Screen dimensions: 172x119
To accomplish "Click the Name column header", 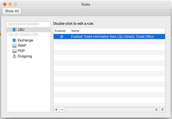I will point(118,31).
